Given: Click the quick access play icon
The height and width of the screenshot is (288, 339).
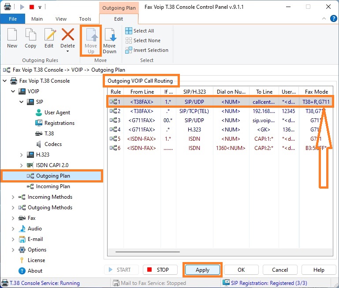Looking at the screenshot, I should point(22,7).
